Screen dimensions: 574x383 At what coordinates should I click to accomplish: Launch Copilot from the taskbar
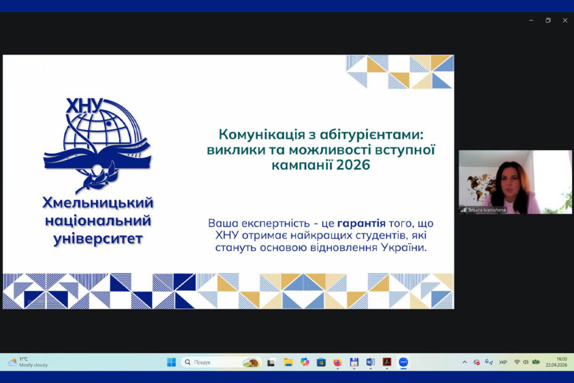tap(304, 363)
